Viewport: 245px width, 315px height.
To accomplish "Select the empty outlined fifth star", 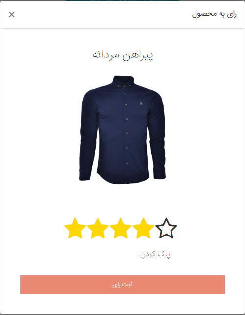I will click(166, 229).
